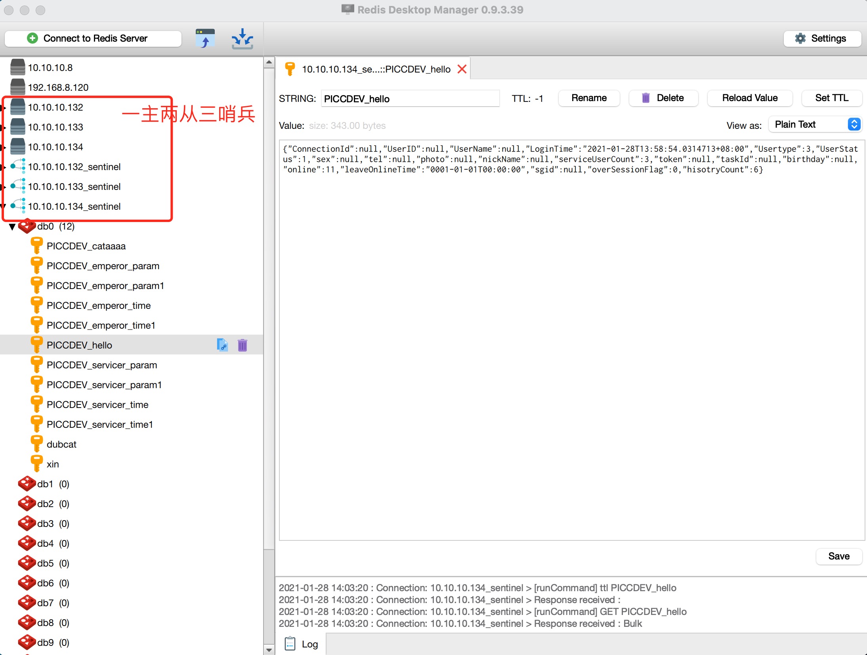Screen dimensions: 867x655
Task: Close the PICCDEV_hello tab with red X
Action: 462,69
